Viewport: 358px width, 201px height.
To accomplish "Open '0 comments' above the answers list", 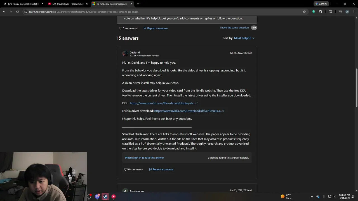I will pos(128,28).
